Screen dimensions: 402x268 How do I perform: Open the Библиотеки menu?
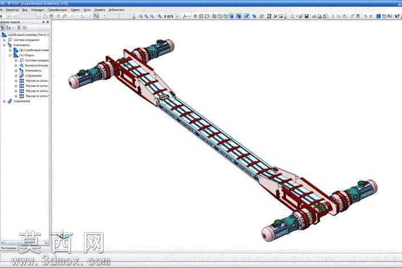pos(116,10)
